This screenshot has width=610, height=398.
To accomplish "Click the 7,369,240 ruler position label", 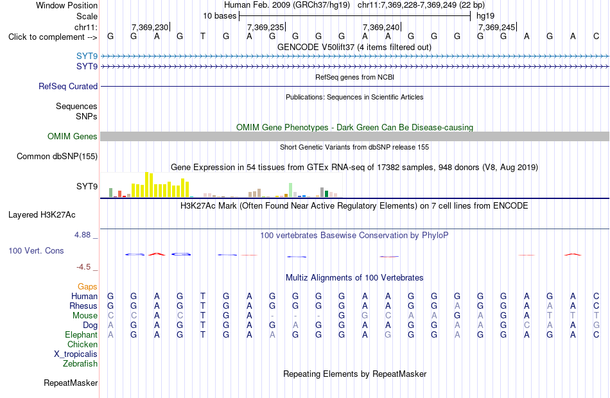I will click(381, 27).
